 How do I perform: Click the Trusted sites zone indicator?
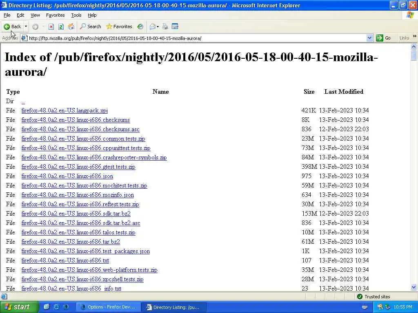[x=373, y=297]
